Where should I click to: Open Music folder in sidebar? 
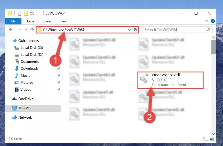pyautogui.click(x=25, y=76)
